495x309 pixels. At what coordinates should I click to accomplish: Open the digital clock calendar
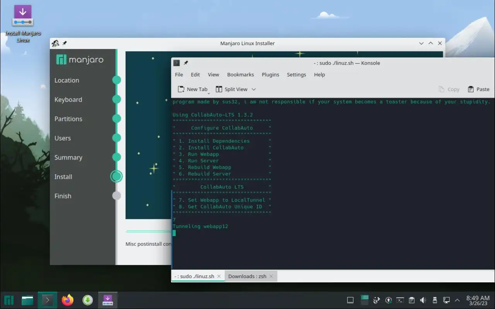[x=478, y=300]
